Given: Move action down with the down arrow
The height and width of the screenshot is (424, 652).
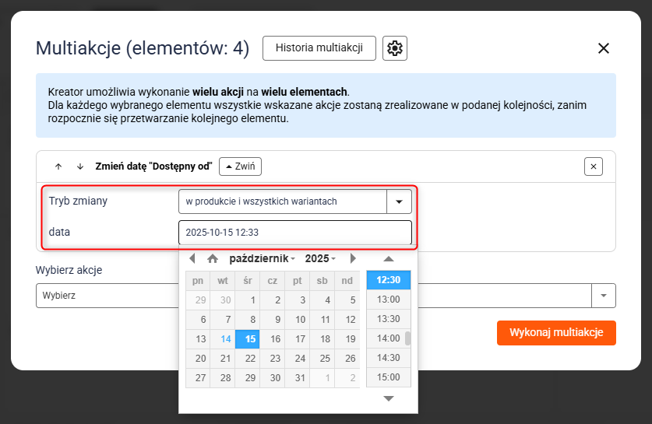Looking at the screenshot, I should pyautogui.click(x=79, y=166).
